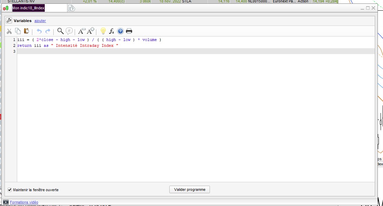Increase editor font size
The height and width of the screenshot is (206, 383).
pyautogui.click(x=91, y=31)
